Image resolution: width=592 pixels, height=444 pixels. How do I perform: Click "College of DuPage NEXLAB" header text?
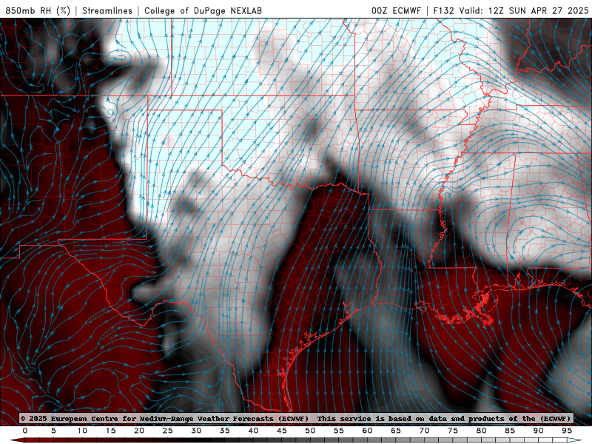[203, 10]
